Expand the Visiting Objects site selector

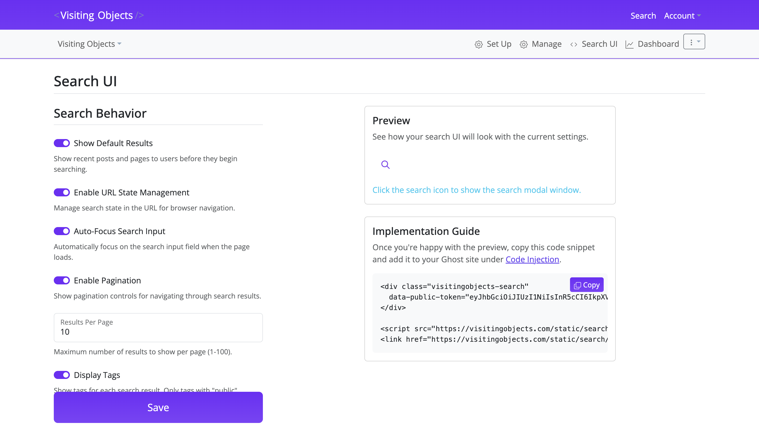89,44
